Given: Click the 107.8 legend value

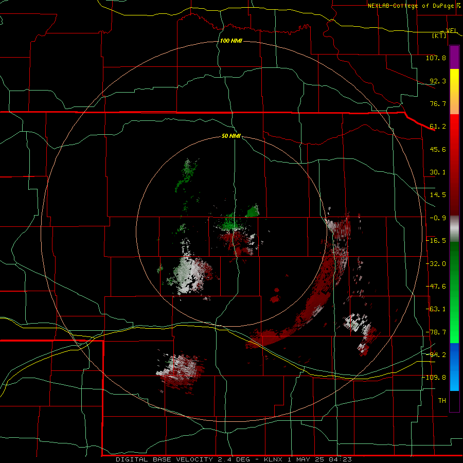Looking at the screenshot, I should (x=436, y=58).
